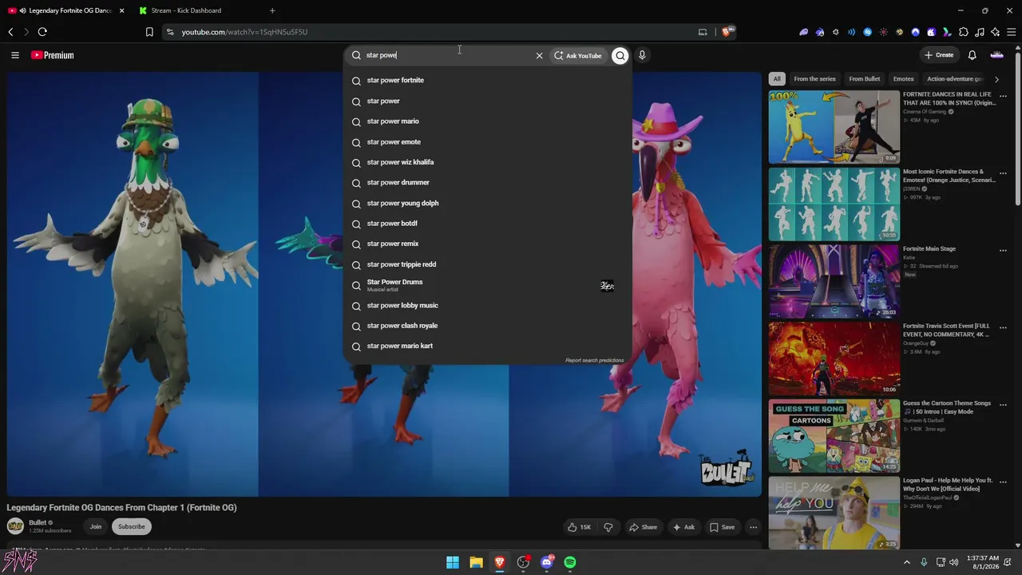This screenshot has width=1022, height=575.
Task: Select Star Power Drums musical artist suggestion
Action: 487,285
